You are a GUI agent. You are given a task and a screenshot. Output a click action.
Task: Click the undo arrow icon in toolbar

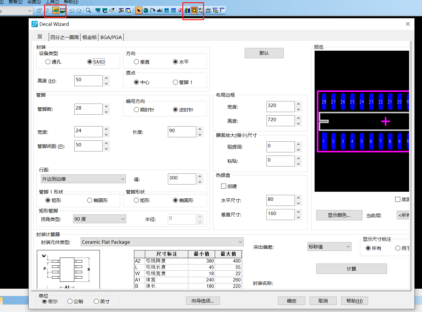(x=72, y=10)
